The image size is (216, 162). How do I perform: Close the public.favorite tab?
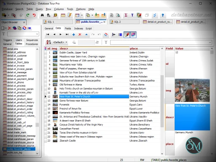(104, 22)
